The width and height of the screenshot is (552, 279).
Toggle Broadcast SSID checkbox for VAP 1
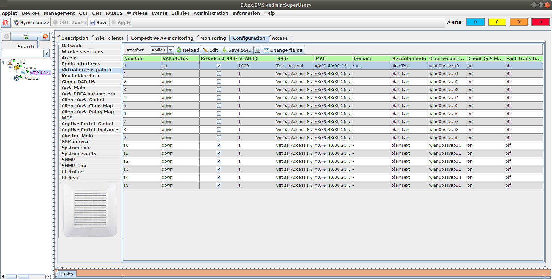click(219, 74)
